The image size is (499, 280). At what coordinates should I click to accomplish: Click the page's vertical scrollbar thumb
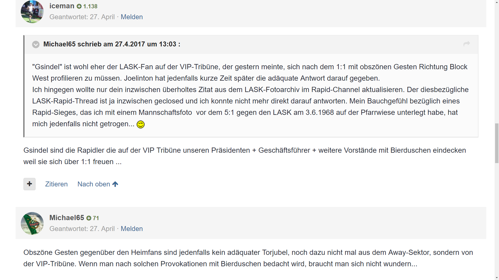pos(497,143)
